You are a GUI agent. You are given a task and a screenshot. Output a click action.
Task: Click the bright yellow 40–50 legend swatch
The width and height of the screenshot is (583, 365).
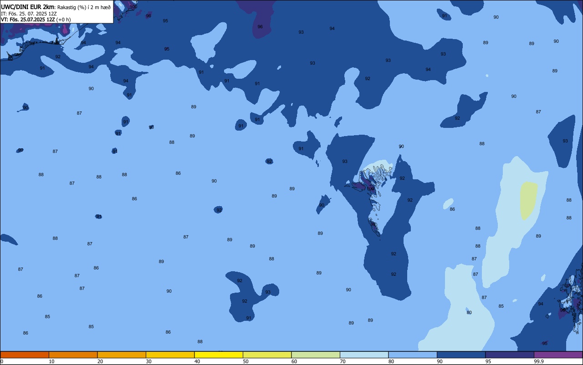point(219,355)
